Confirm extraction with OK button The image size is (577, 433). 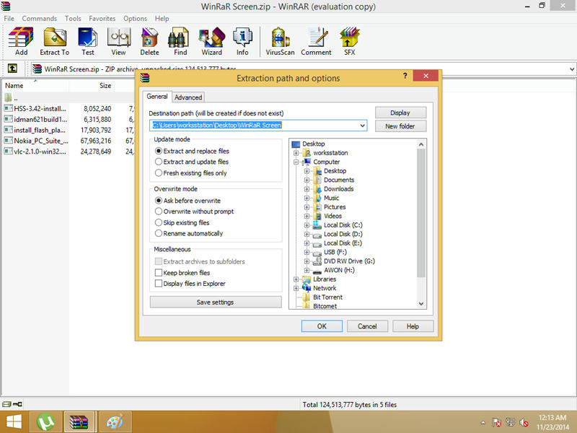click(322, 326)
